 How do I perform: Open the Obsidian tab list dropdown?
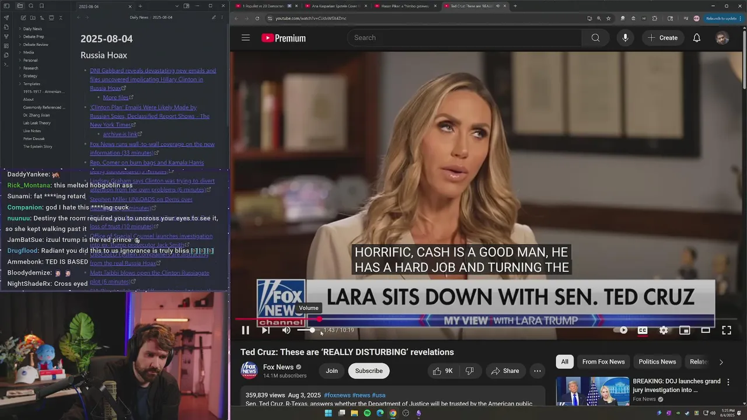tap(177, 6)
